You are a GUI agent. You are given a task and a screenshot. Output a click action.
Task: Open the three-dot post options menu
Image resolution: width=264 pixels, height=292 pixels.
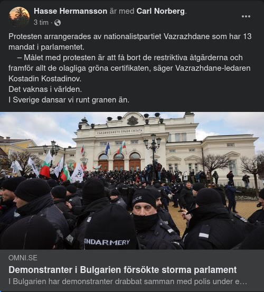[x=246, y=16]
